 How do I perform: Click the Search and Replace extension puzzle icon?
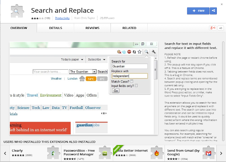(x=17, y=11)
